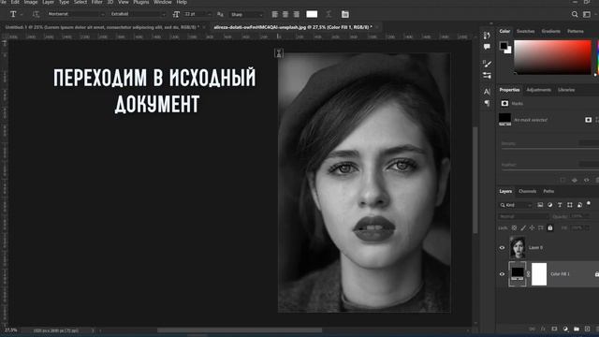
Task: Open the History panel icon
Action: coord(487,36)
